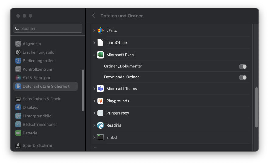Go back from Dateien und Ordner
Screen dimensions: 269x164
click(93, 16)
